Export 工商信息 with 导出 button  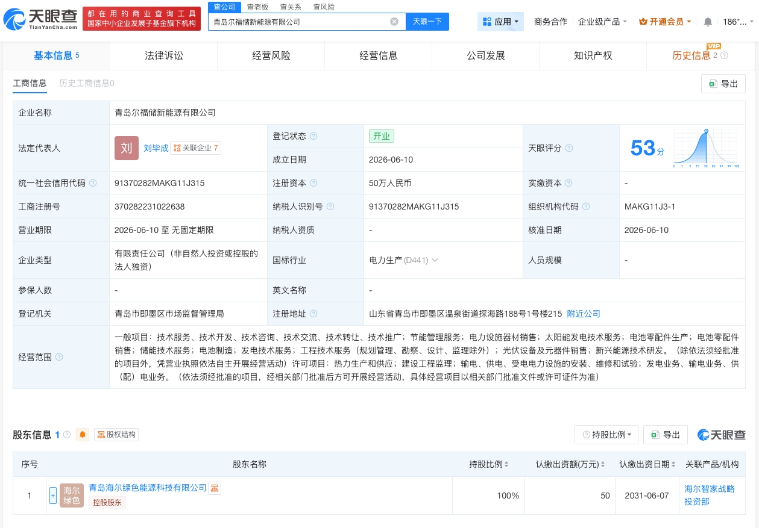coord(723,84)
